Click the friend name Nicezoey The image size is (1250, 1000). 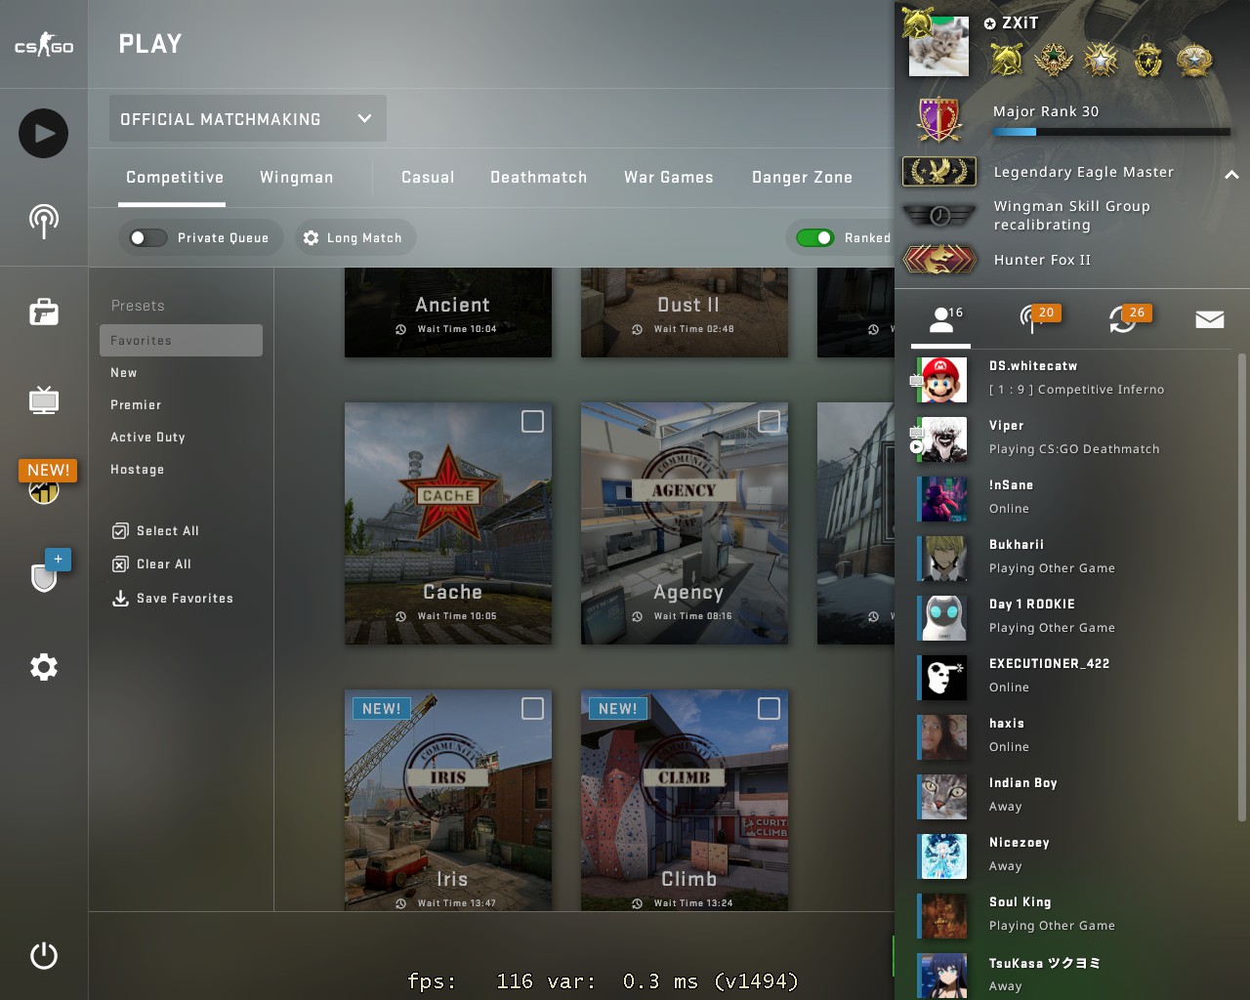click(1020, 843)
